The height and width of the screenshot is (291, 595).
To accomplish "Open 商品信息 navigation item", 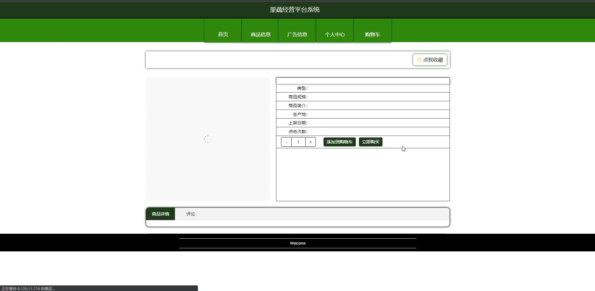I will tap(260, 34).
